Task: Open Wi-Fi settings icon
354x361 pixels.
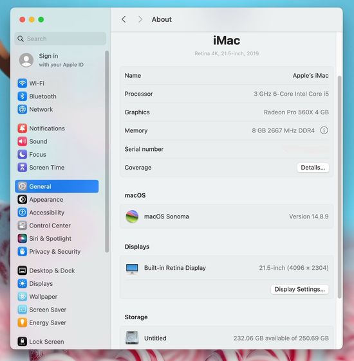Action: coord(22,83)
